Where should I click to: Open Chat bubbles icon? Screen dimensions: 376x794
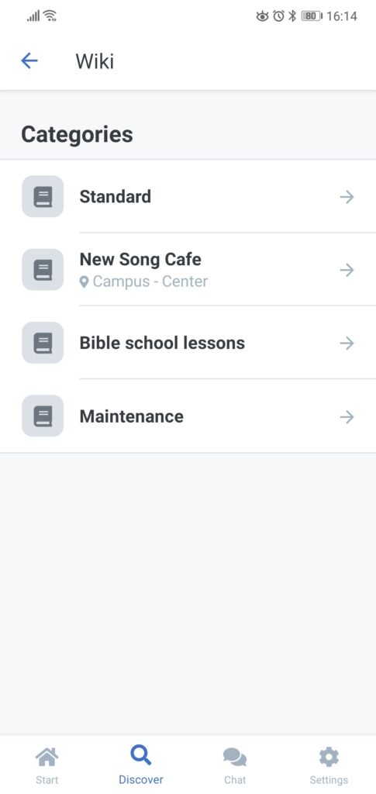coord(235,758)
